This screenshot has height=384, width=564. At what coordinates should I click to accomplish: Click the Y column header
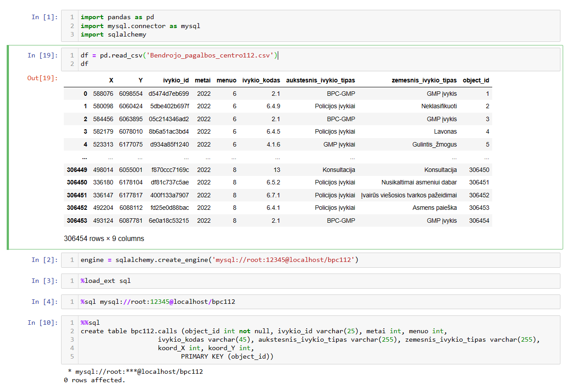(x=140, y=81)
